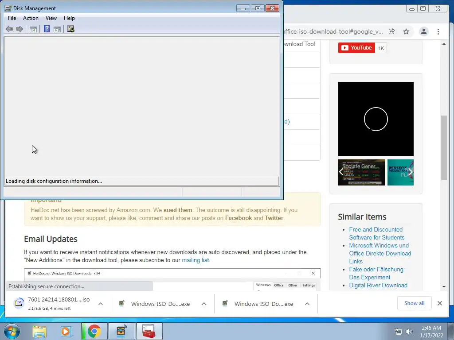Open Windows Explorer from the taskbar
Viewport: 454px width, 340px height.
pyautogui.click(x=39, y=331)
